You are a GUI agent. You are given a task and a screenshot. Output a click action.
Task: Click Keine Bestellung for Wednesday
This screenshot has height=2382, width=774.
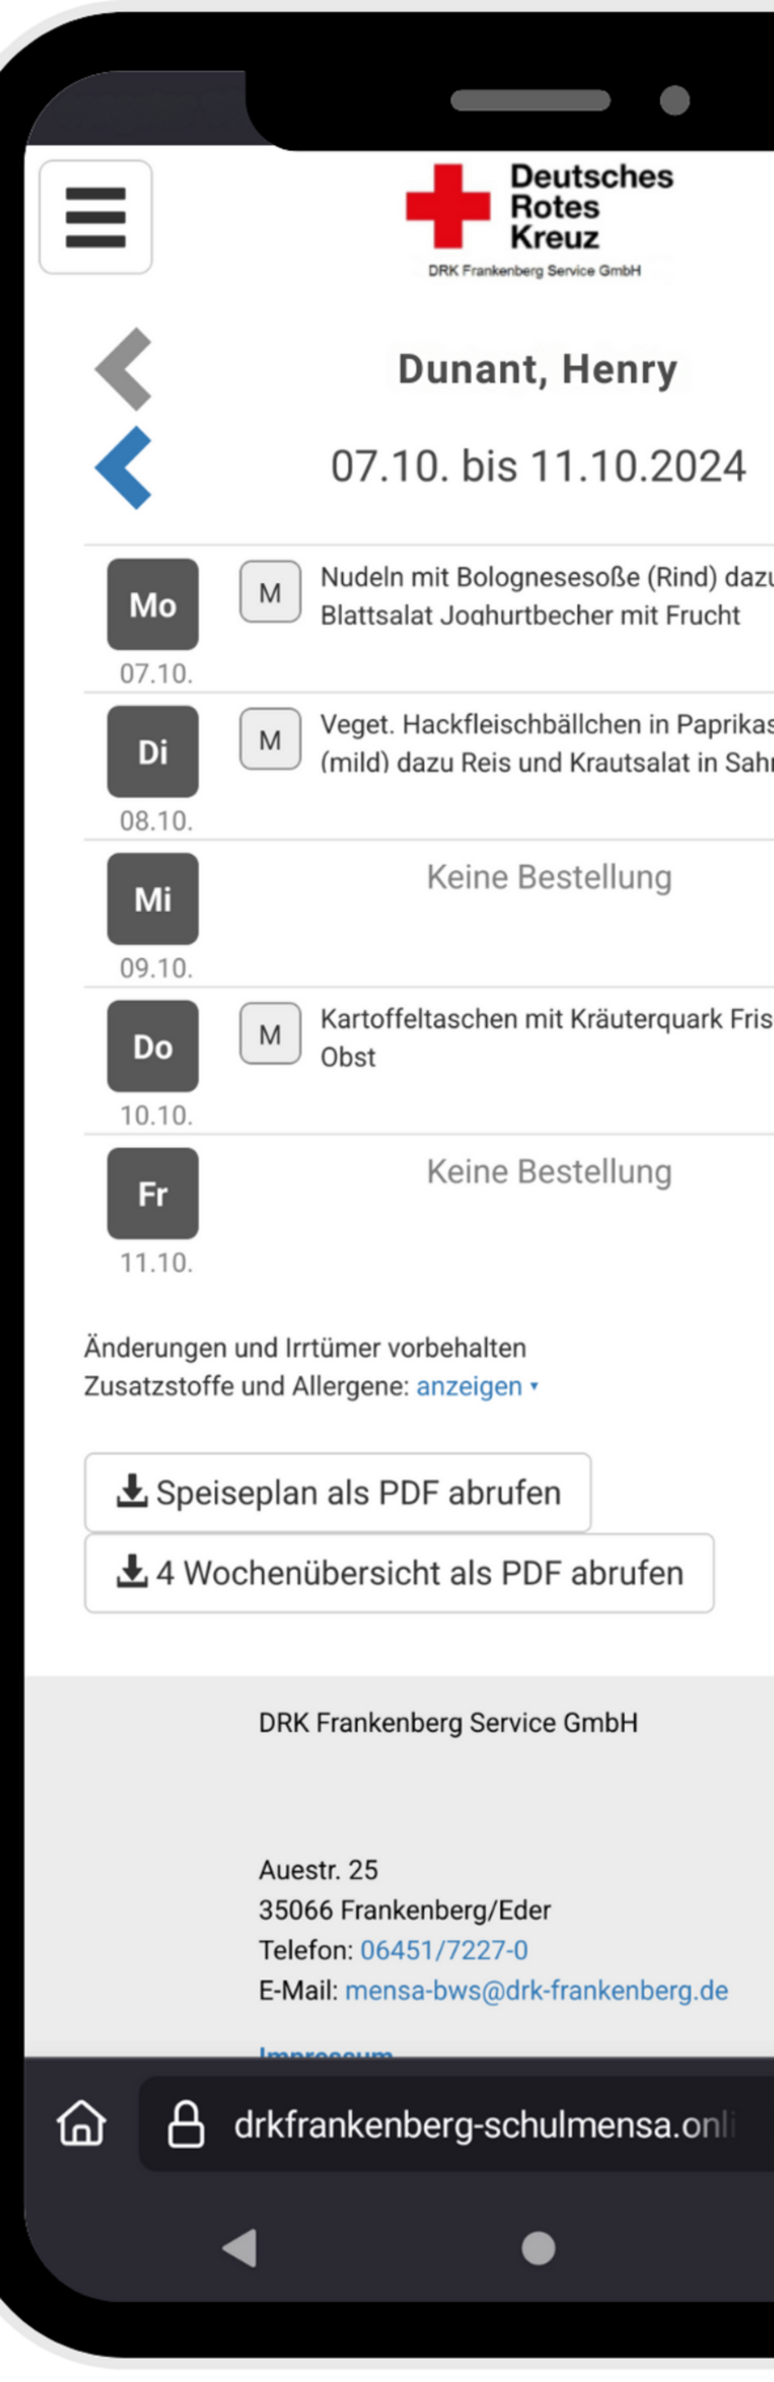[549, 877]
